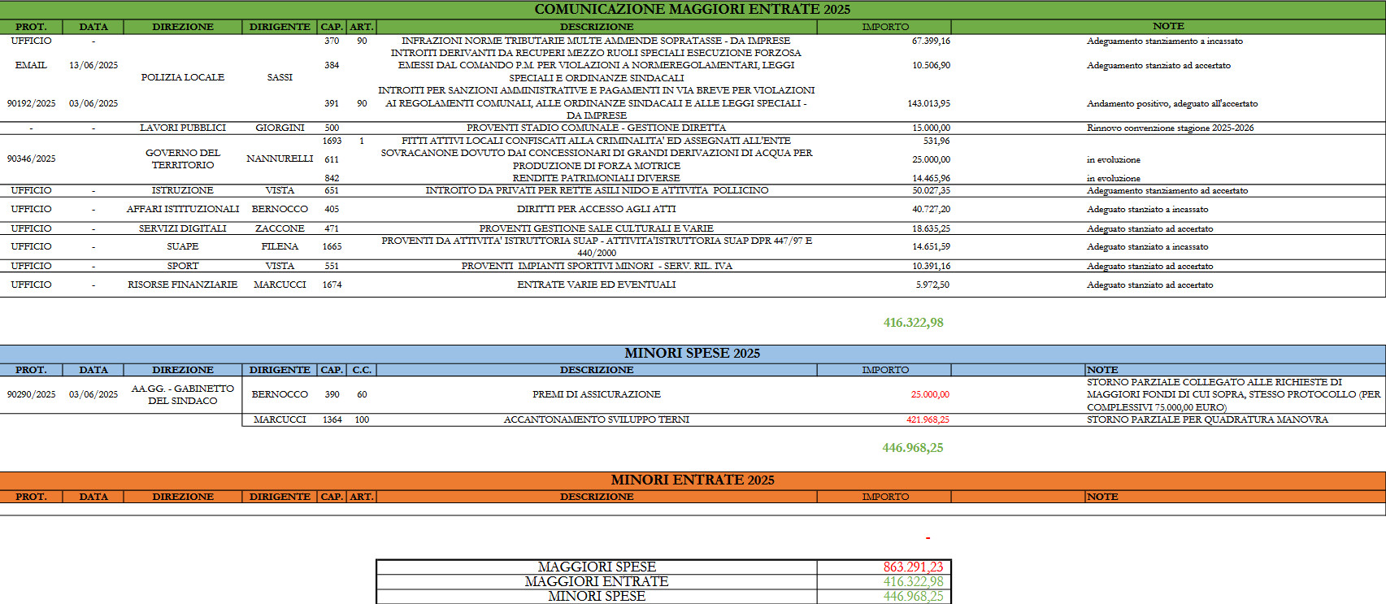Select the amount 10.391,16
The image size is (1386, 604).
pyautogui.click(x=931, y=266)
